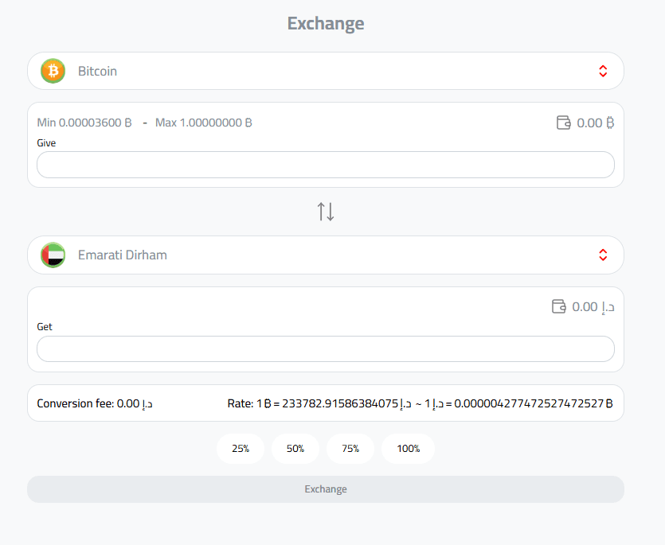Select the 100% amount button

click(408, 449)
